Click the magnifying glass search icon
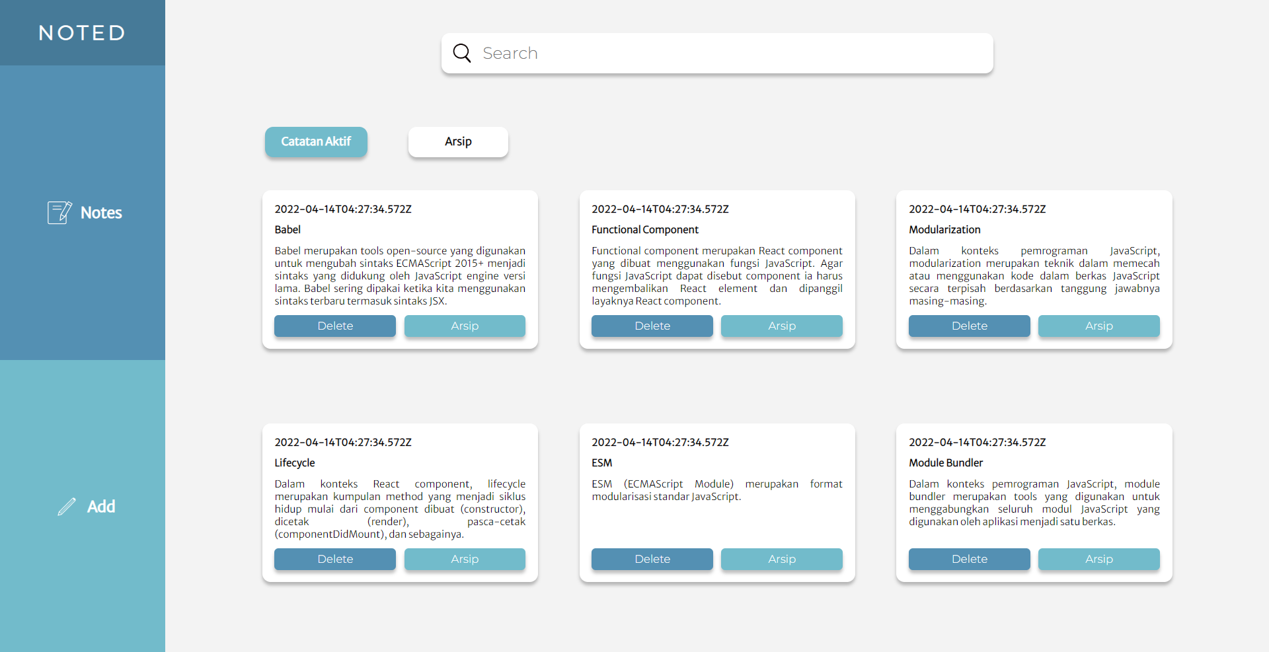This screenshot has height=652, width=1269. [x=462, y=53]
